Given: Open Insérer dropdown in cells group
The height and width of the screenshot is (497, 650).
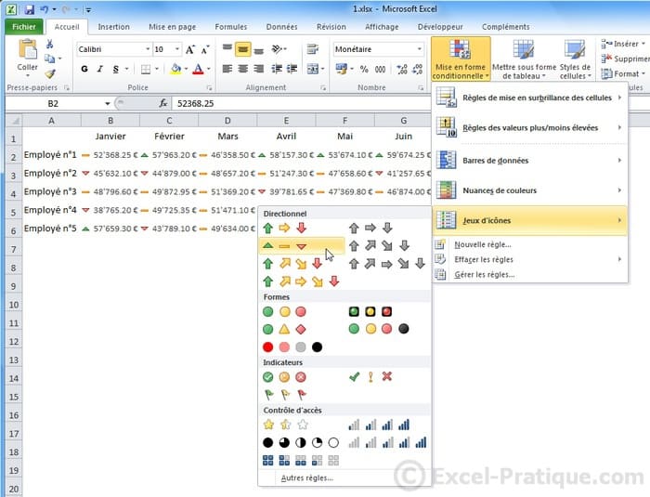Looking at the screenshot, I should [x=623, y=44].
